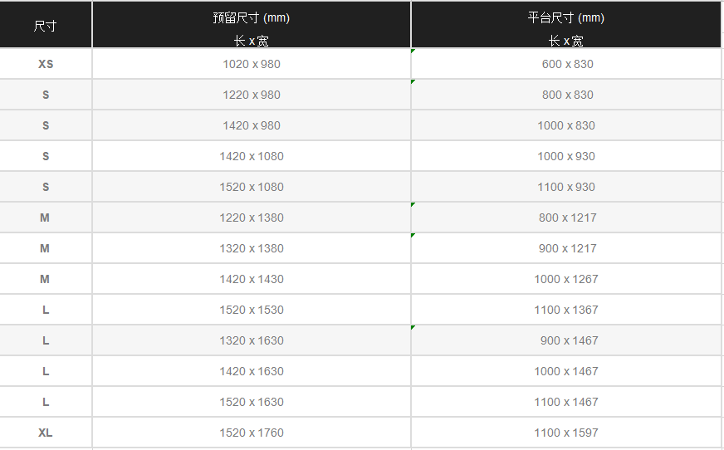
Task: Click the 1100 x 1597 platform cell
Action: [x=566, y=433]
